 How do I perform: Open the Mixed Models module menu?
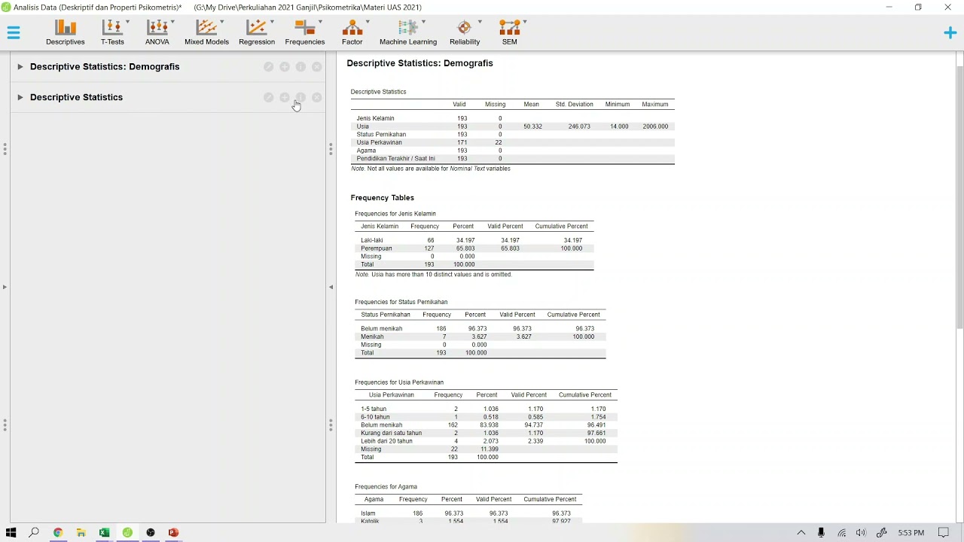point(206,32)
